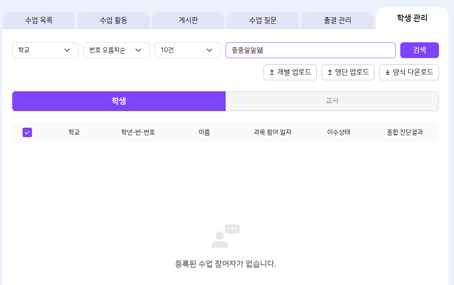The width and height of the screenshot is (454, 285).
Task: Open the 학교 filter dropdown
Action: (45, 50)
